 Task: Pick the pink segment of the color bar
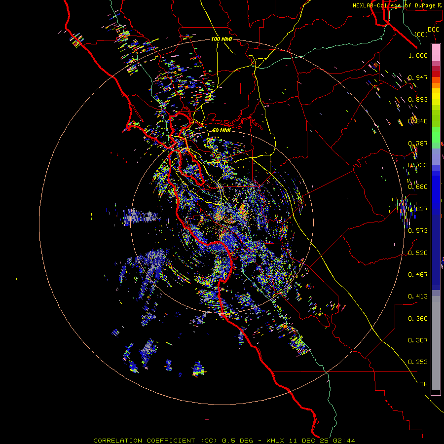pyautogui.click(x=436, y=52)
